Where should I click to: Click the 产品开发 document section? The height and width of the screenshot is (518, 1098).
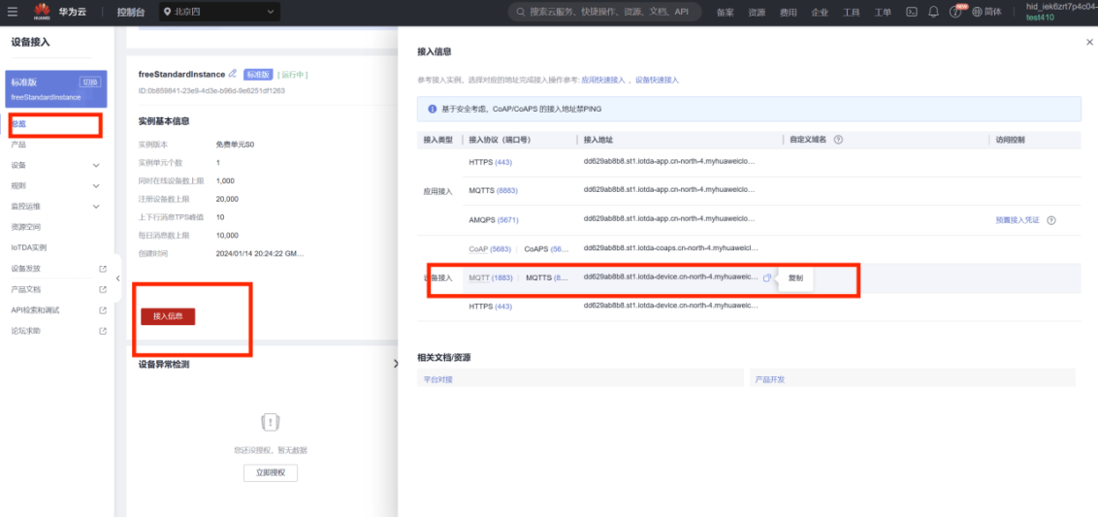tap(912, 378)
